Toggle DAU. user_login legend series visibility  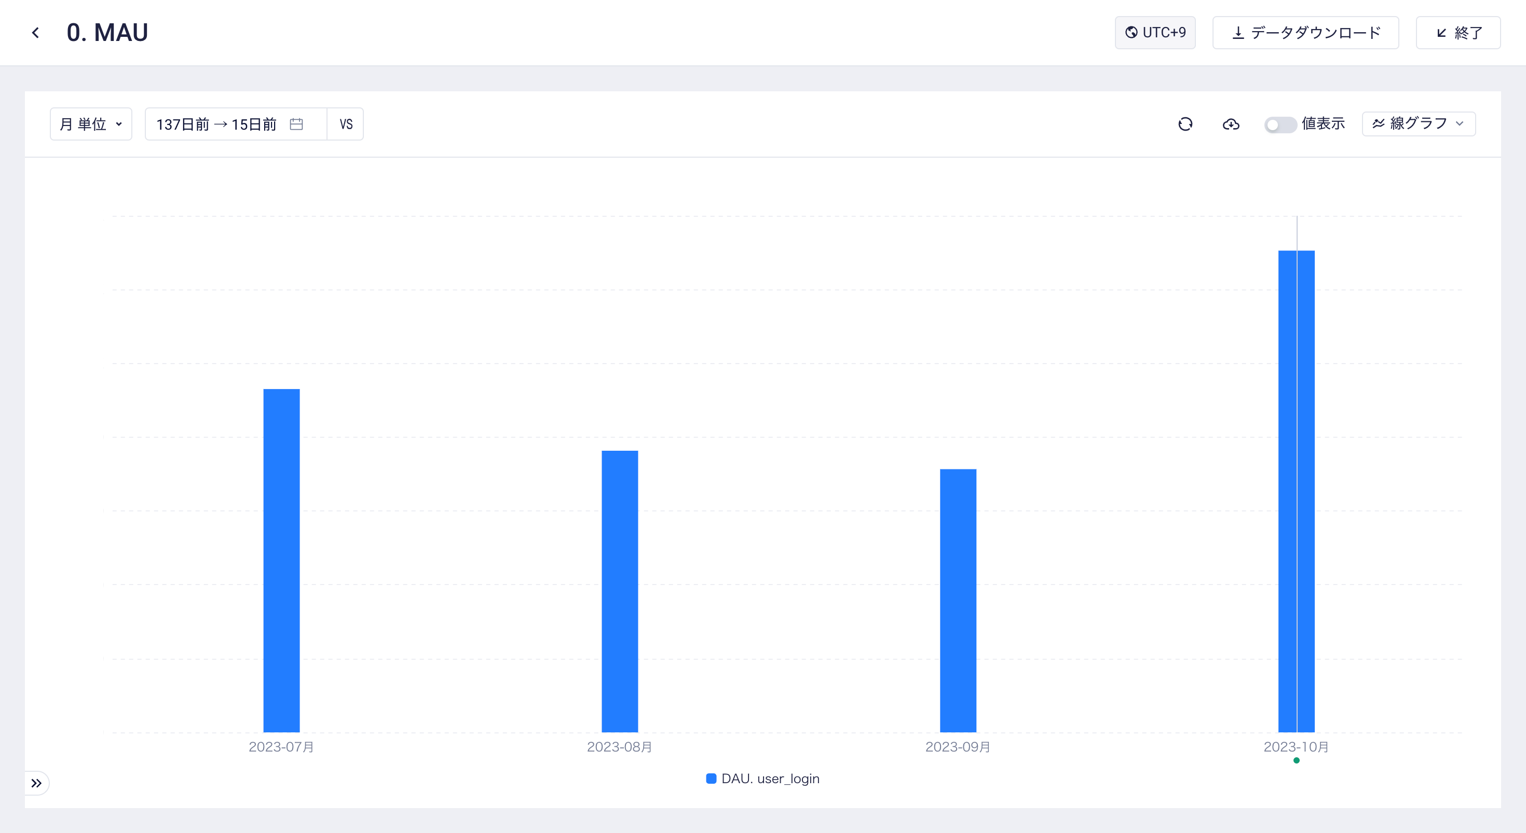click(x=770, y=779)
